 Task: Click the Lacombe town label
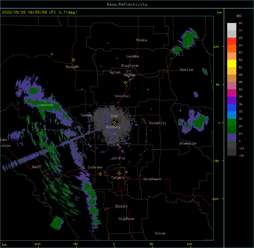(133, 56)
